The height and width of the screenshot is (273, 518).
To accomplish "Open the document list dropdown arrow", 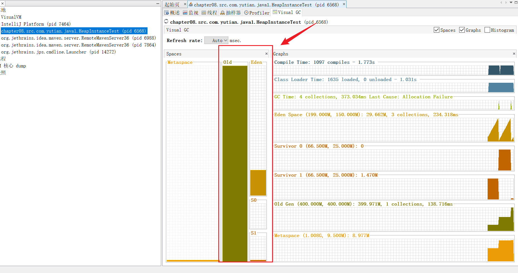I will [x=511, y=3].
